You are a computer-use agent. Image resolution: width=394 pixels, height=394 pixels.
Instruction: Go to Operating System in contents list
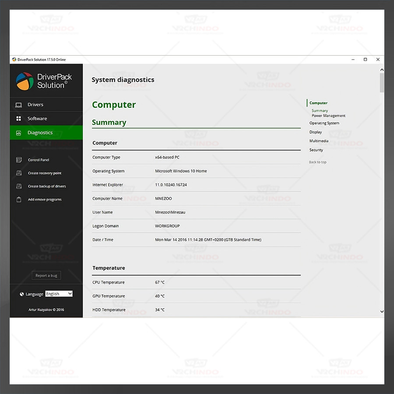pyautogui.click(x=324, y=123)
